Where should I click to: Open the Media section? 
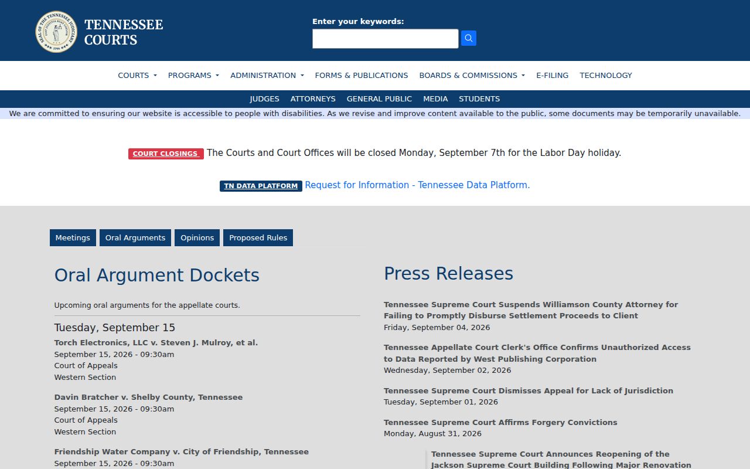(435, 98)
